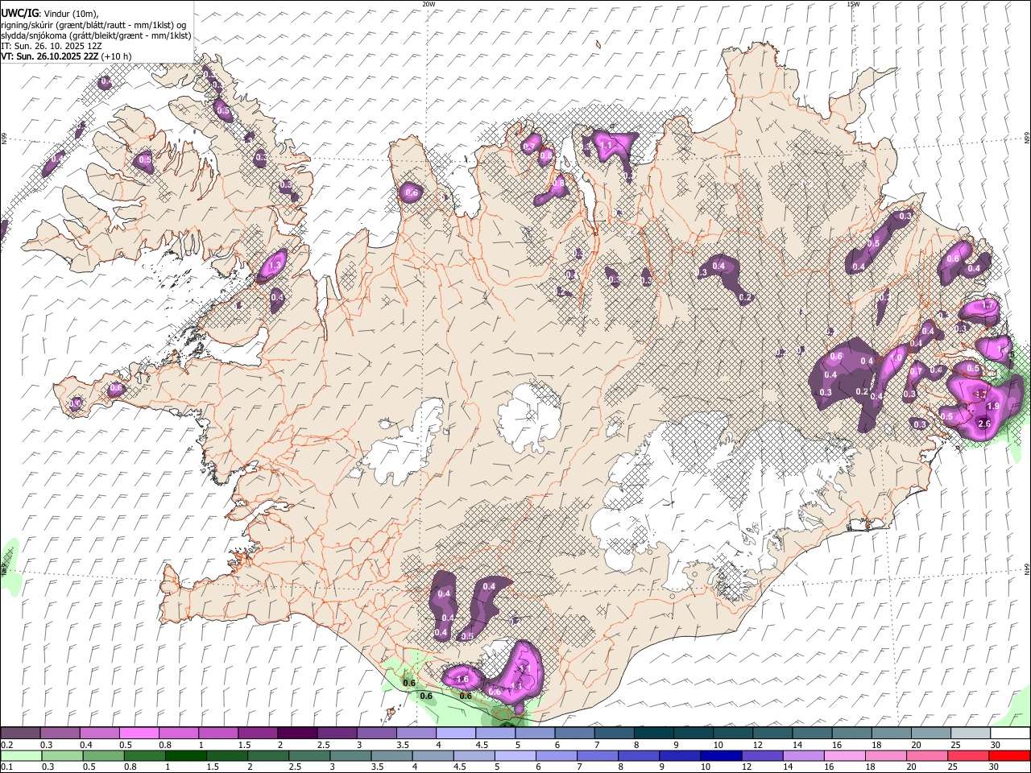This screenshot has width=1031, height=773.
Task: Select the dark teal swatch at 8, upper scale
Action: pos(653,734)
